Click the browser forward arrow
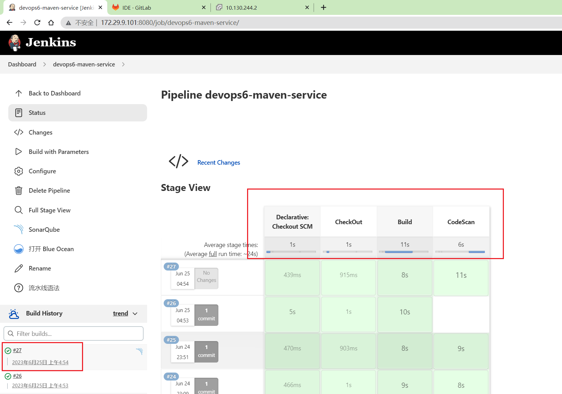 coord(23,22)
